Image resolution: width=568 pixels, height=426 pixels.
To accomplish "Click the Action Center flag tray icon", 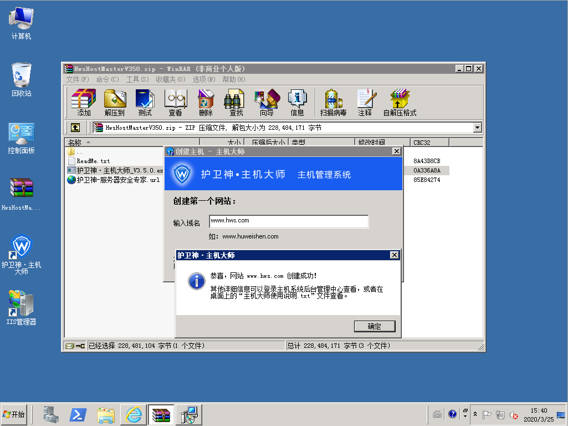I will (x=487, y=414).
